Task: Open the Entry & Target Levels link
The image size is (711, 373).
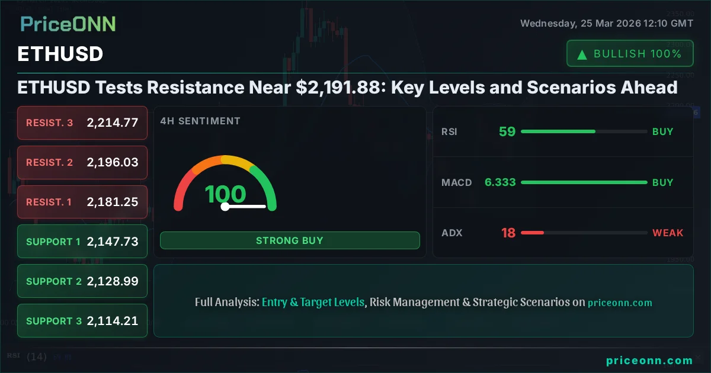Action: tap(313, 302)
